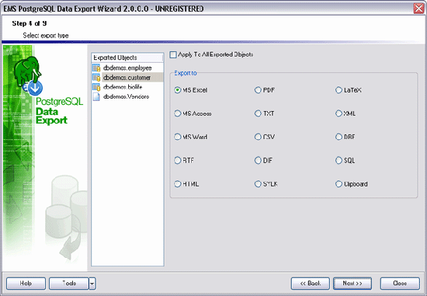This screenshot has height=296, width=427.
Task: Open the Help button
Action: point(26,284)
